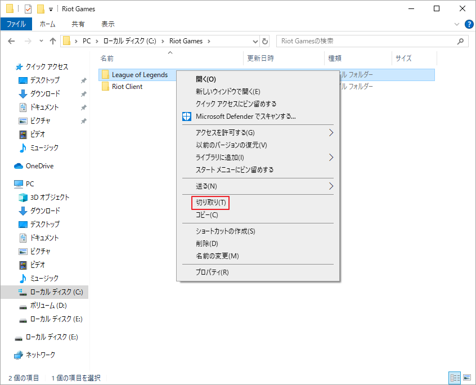Click the Forward navigation arrow
This screenshot has width=476, height=385.
28,41
